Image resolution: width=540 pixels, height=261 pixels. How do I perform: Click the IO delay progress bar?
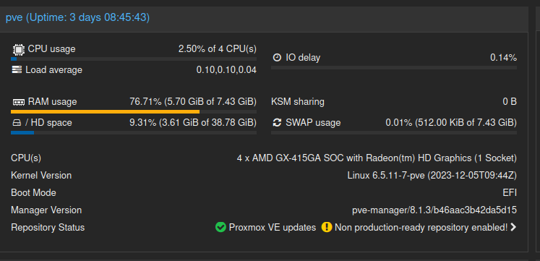394,68
